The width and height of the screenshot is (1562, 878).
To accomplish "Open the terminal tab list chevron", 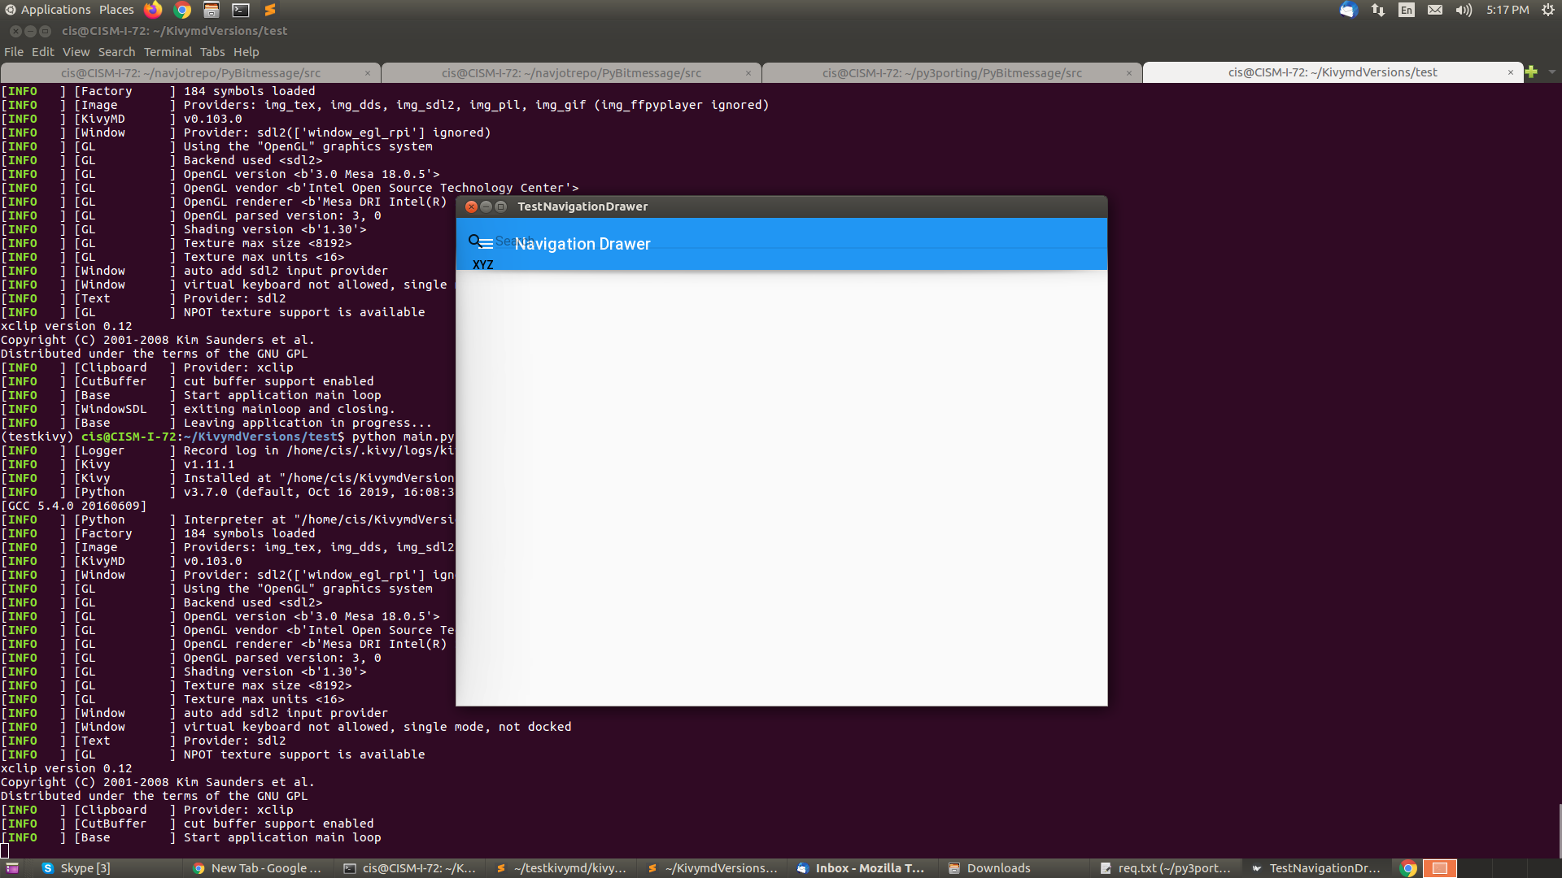I will coord(1553,72).
